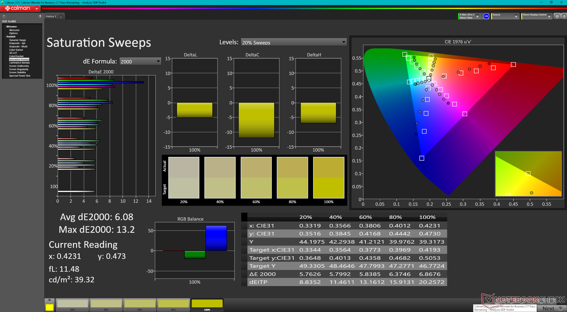Viewport: 567px width, 312px height.
Task: Open Grayscale - Multi page
Action: [18, 47]
